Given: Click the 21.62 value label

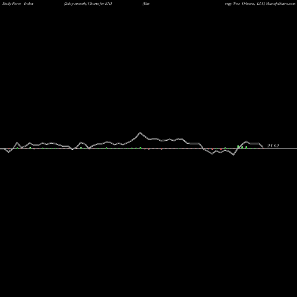Looking at the screenshot, I should pyautogui.click(x=273, y=146).
